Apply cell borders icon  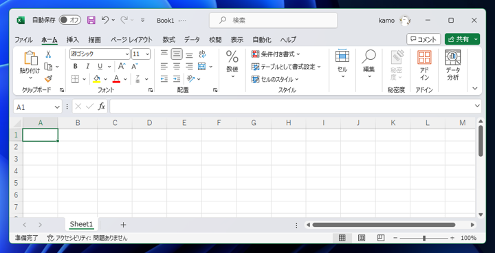point(75,79)
